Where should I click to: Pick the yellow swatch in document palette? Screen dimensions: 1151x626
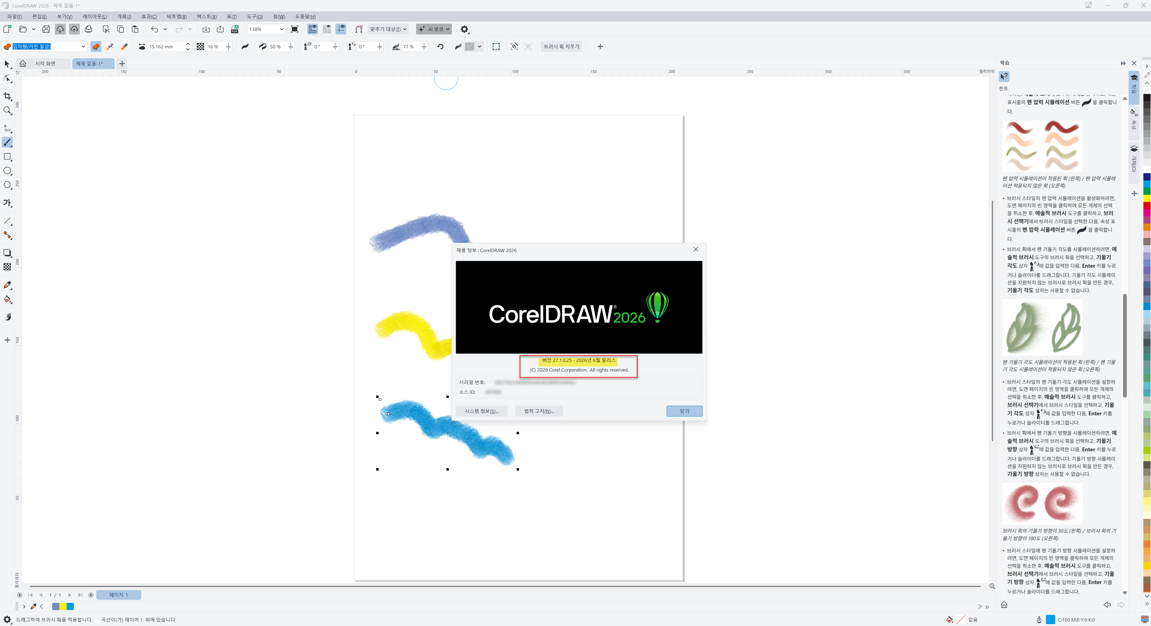63,606
